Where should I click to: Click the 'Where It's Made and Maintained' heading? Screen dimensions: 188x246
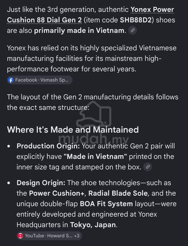coord(73,130)
